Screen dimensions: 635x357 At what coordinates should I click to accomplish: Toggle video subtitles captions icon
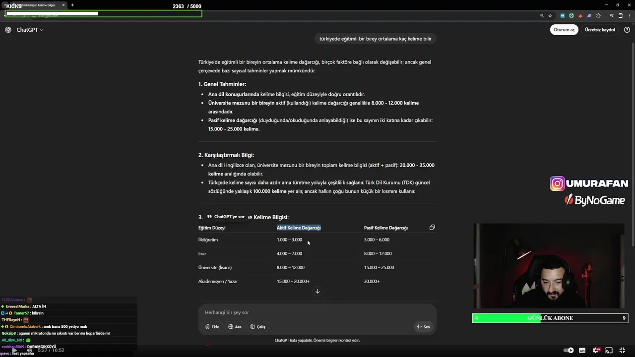pyautogui.click(x=582, y=351)
